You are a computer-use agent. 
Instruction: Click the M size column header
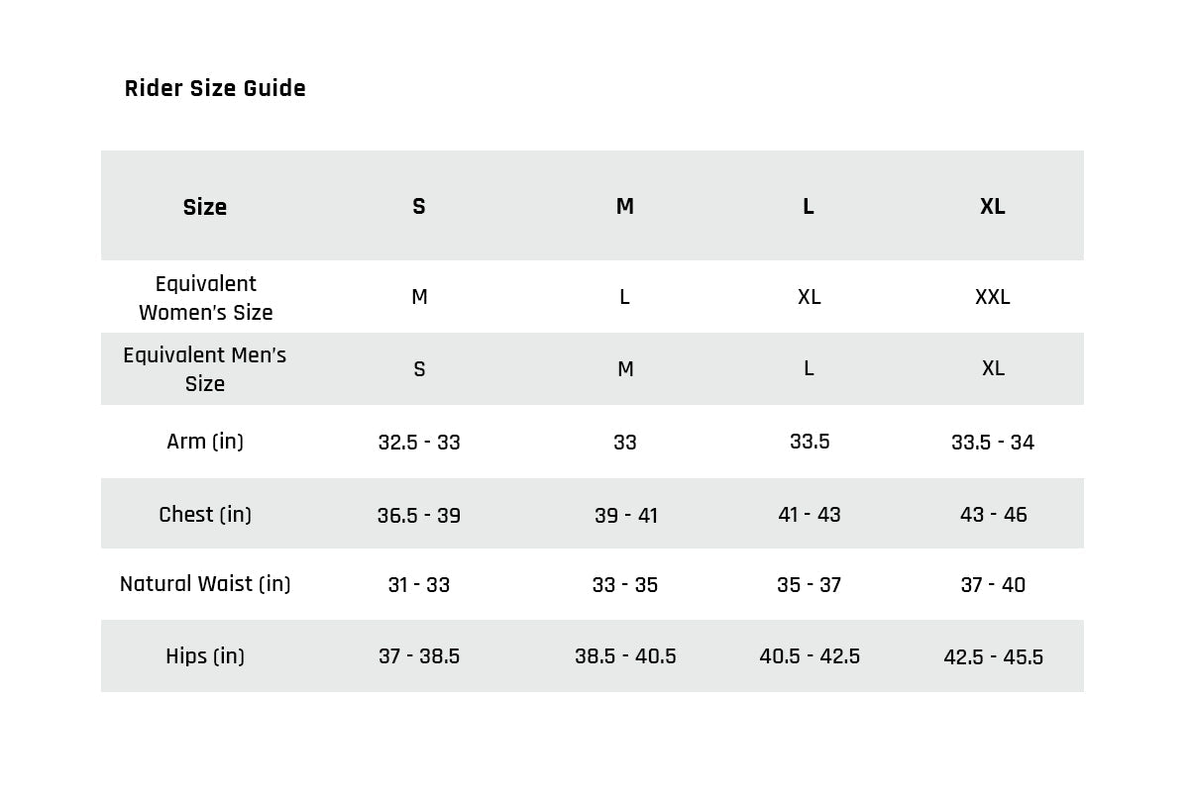tap(624, 207)
